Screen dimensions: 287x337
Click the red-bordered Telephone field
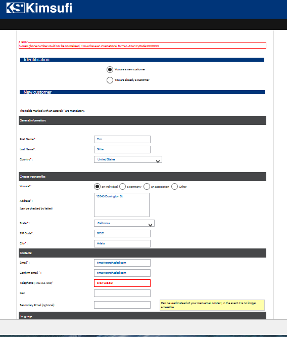click(x=122, y=283)
